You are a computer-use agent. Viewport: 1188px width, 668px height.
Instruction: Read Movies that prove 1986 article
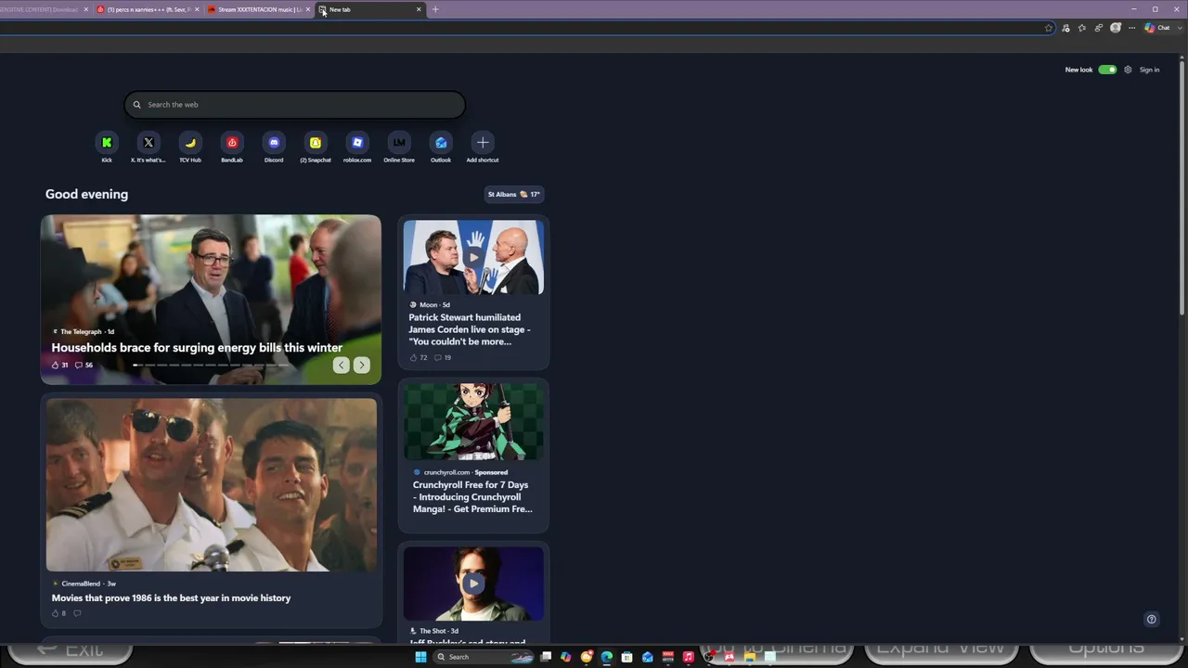(x=171, y=598)
